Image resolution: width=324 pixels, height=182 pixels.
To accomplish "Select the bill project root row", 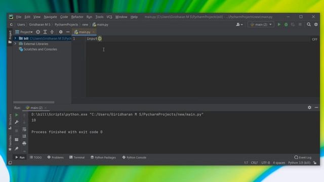I will pyautogui.click(x=42, y=38).
